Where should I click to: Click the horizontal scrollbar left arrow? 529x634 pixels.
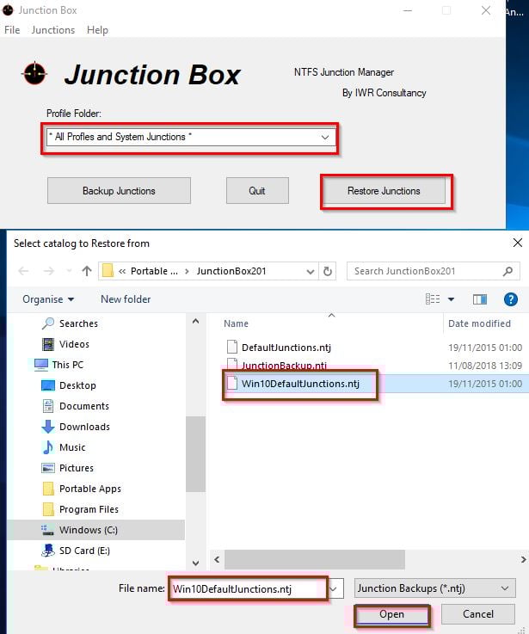(217, 559)
